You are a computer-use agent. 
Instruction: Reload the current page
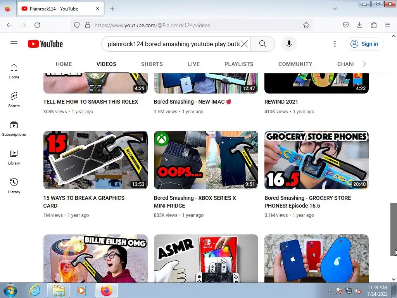coord(37,25)
